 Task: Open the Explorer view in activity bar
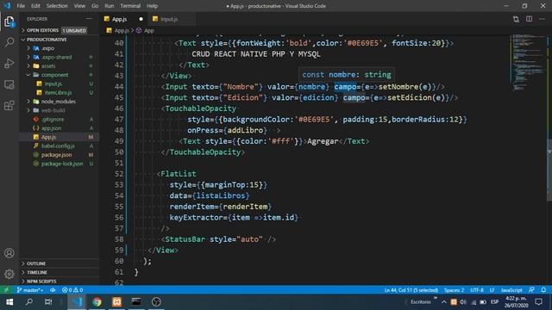pyautogui.click(x=9, y=22)
